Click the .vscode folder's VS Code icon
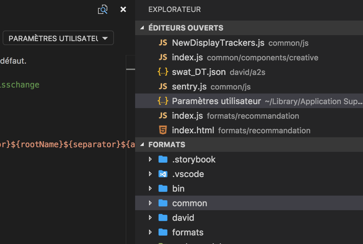 [x=163, y=174]
